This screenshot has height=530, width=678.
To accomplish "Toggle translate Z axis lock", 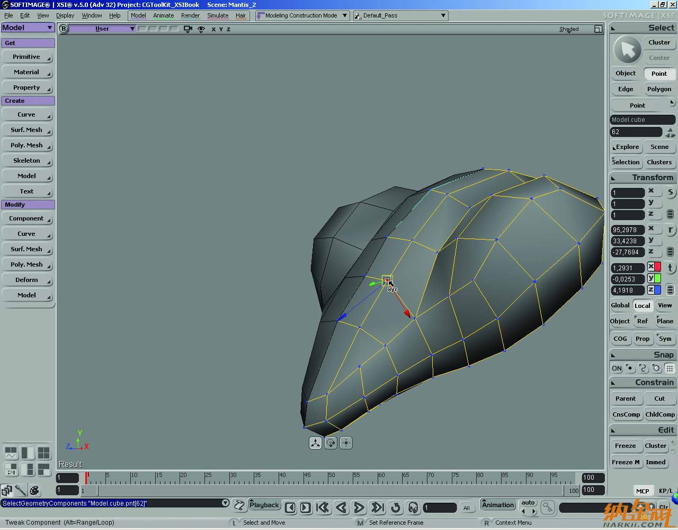I will (654, 290).
